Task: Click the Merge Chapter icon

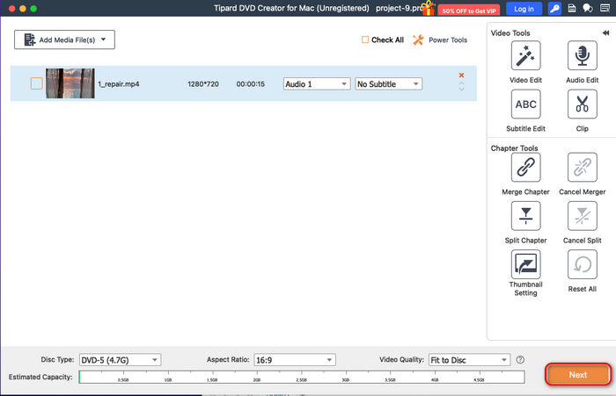Action: pos(525,168)
